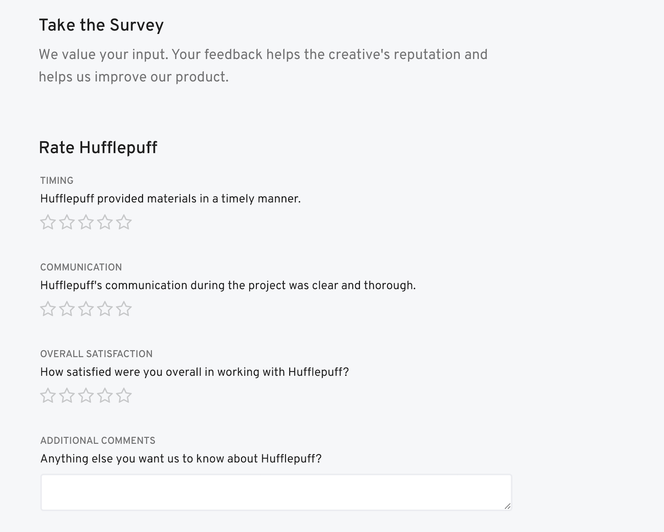The height and width of the screenshot is (532, 664).
Task: Give Overall Satisfaction a one-star rating
Action: click(47, 396)
